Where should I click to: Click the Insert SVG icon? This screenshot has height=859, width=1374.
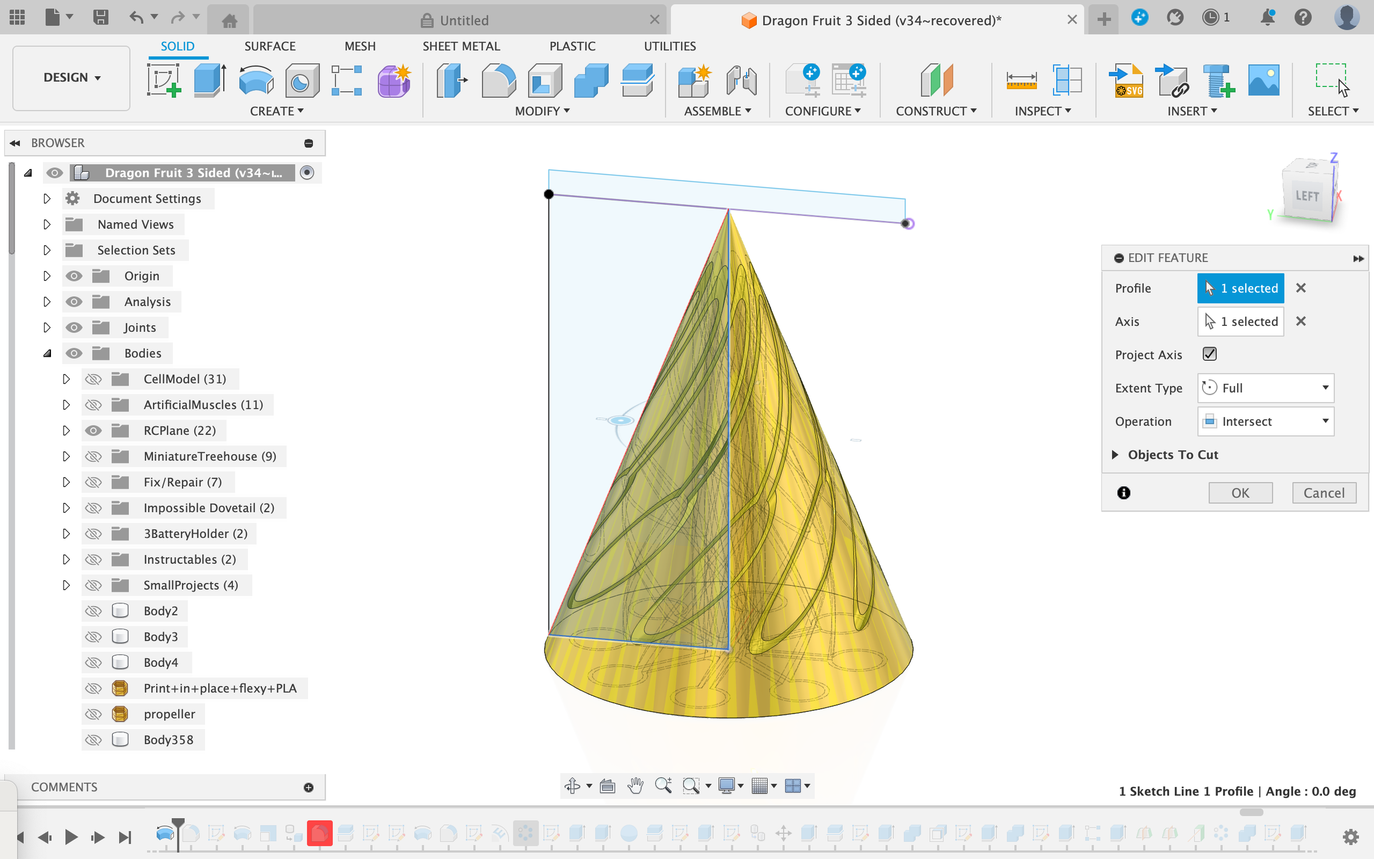(1125, 80)
